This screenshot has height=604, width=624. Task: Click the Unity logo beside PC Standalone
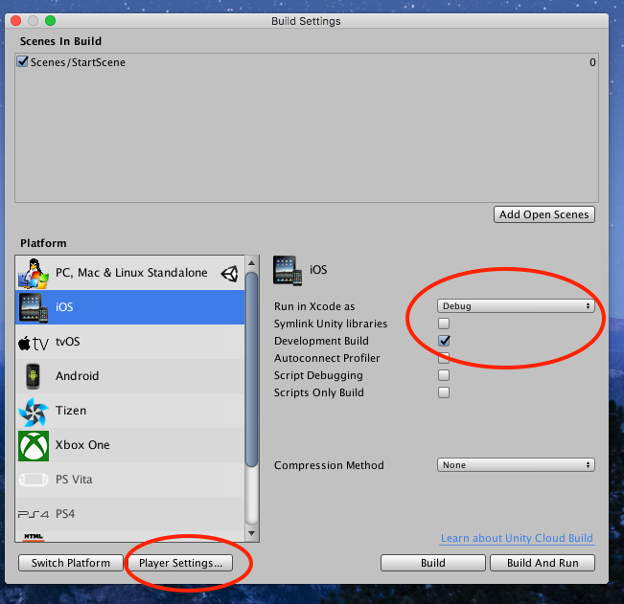(230, 274)
